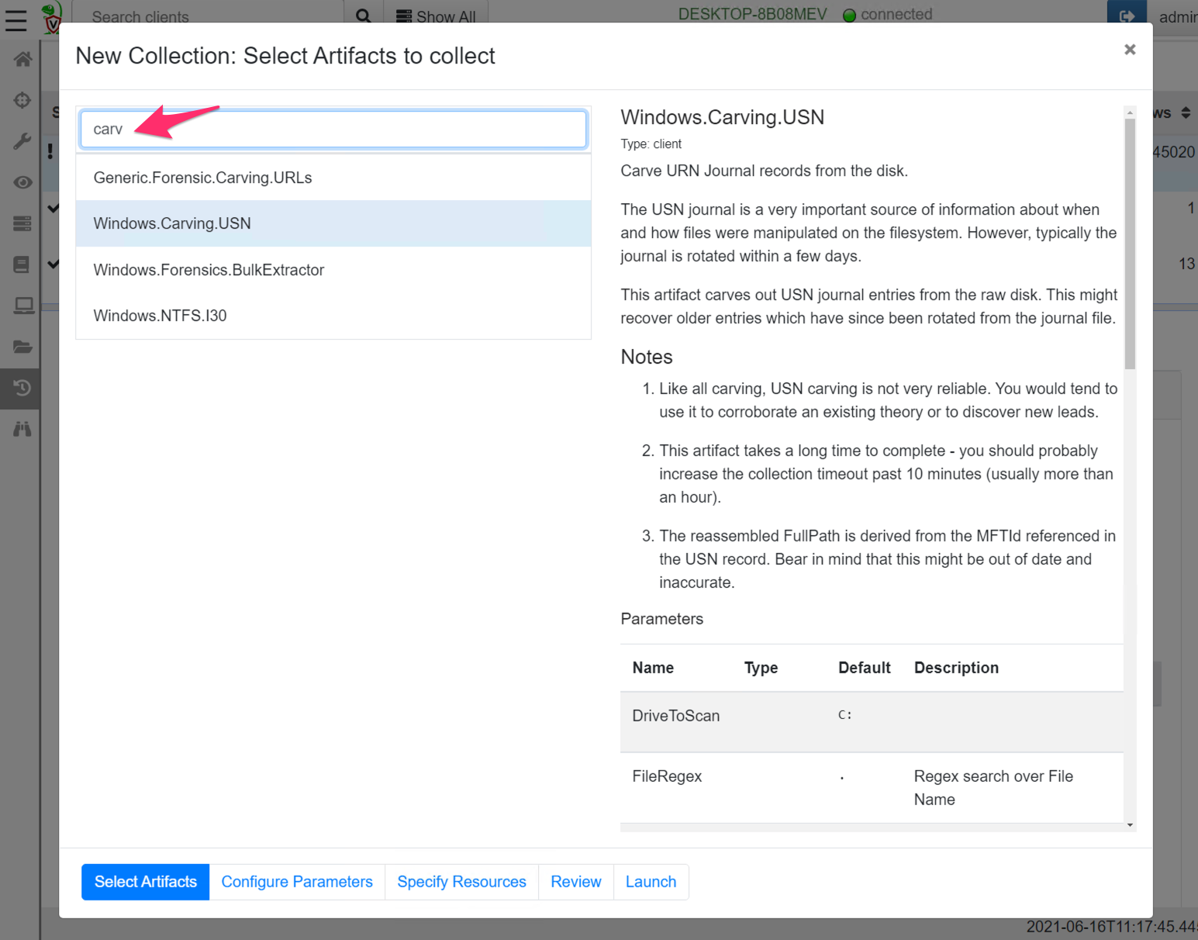Switch to Configure Parameters step

click(297, 882)
